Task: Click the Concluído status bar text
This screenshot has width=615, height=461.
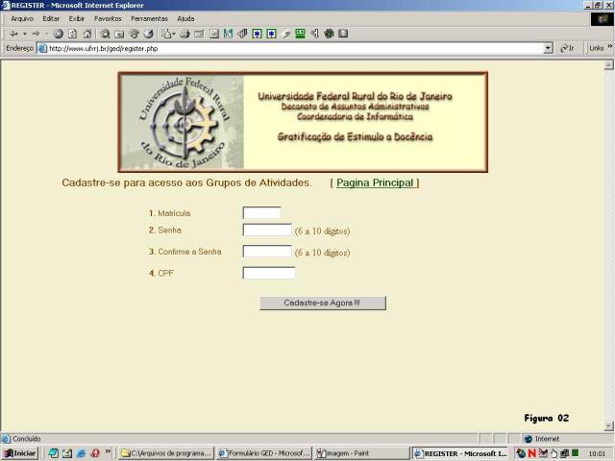Action: click(26, 439)
